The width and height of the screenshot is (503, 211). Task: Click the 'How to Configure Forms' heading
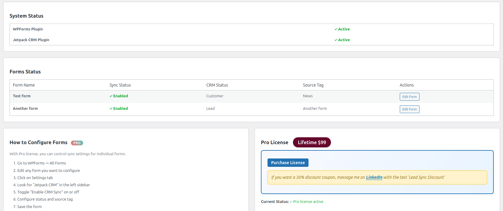38,142
